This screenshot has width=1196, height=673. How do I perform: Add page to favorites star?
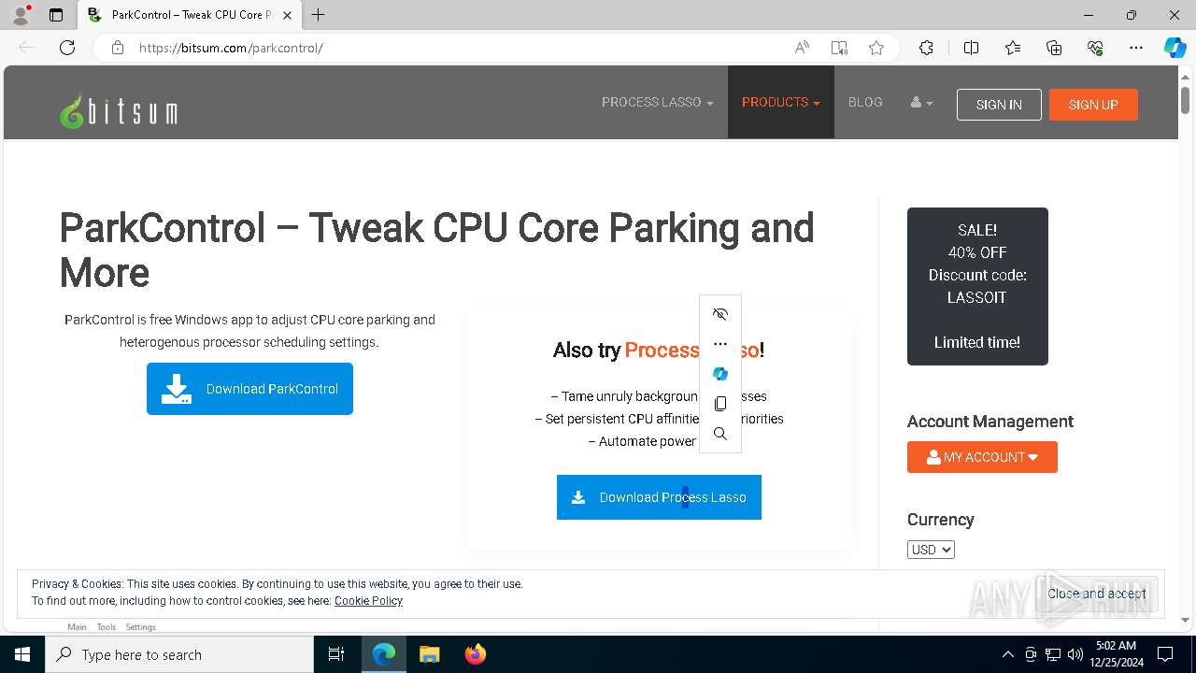coord(876,48)
